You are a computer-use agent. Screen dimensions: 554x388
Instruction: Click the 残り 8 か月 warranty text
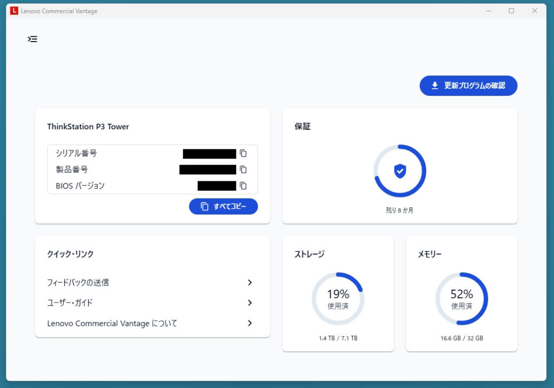[x=399, y=211]
